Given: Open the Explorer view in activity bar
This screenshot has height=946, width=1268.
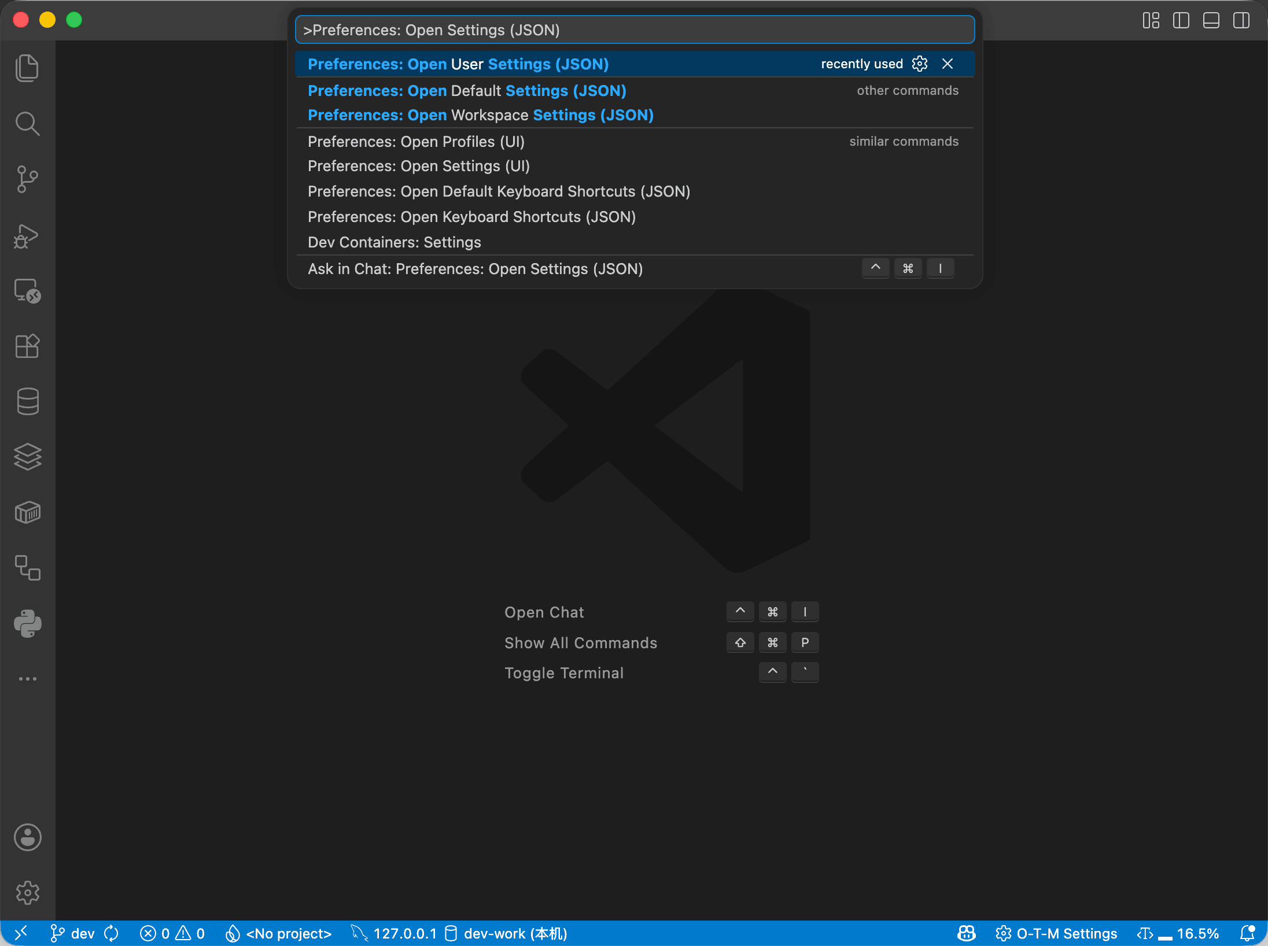Looking at the screenshot, I should click(x=27, y=68).
